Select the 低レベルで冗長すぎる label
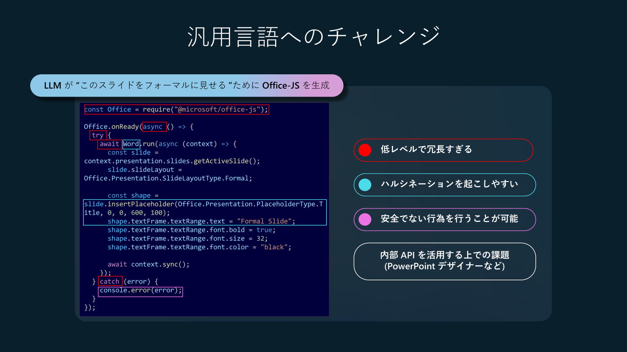 tap(426, 149)
